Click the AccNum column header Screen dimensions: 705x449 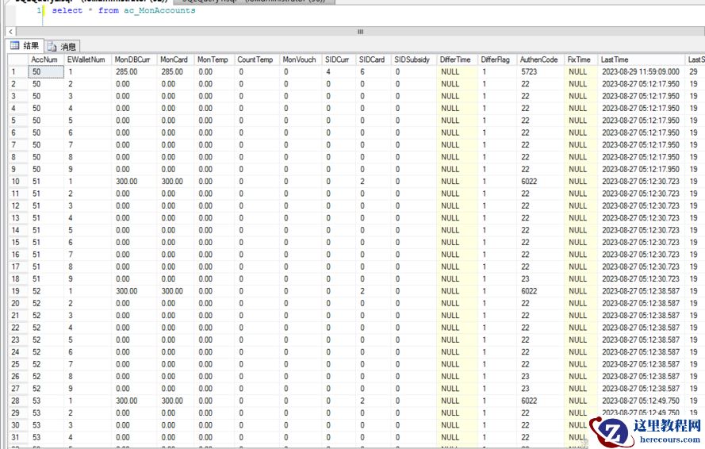pyautogui.click(x=44, y=59)
